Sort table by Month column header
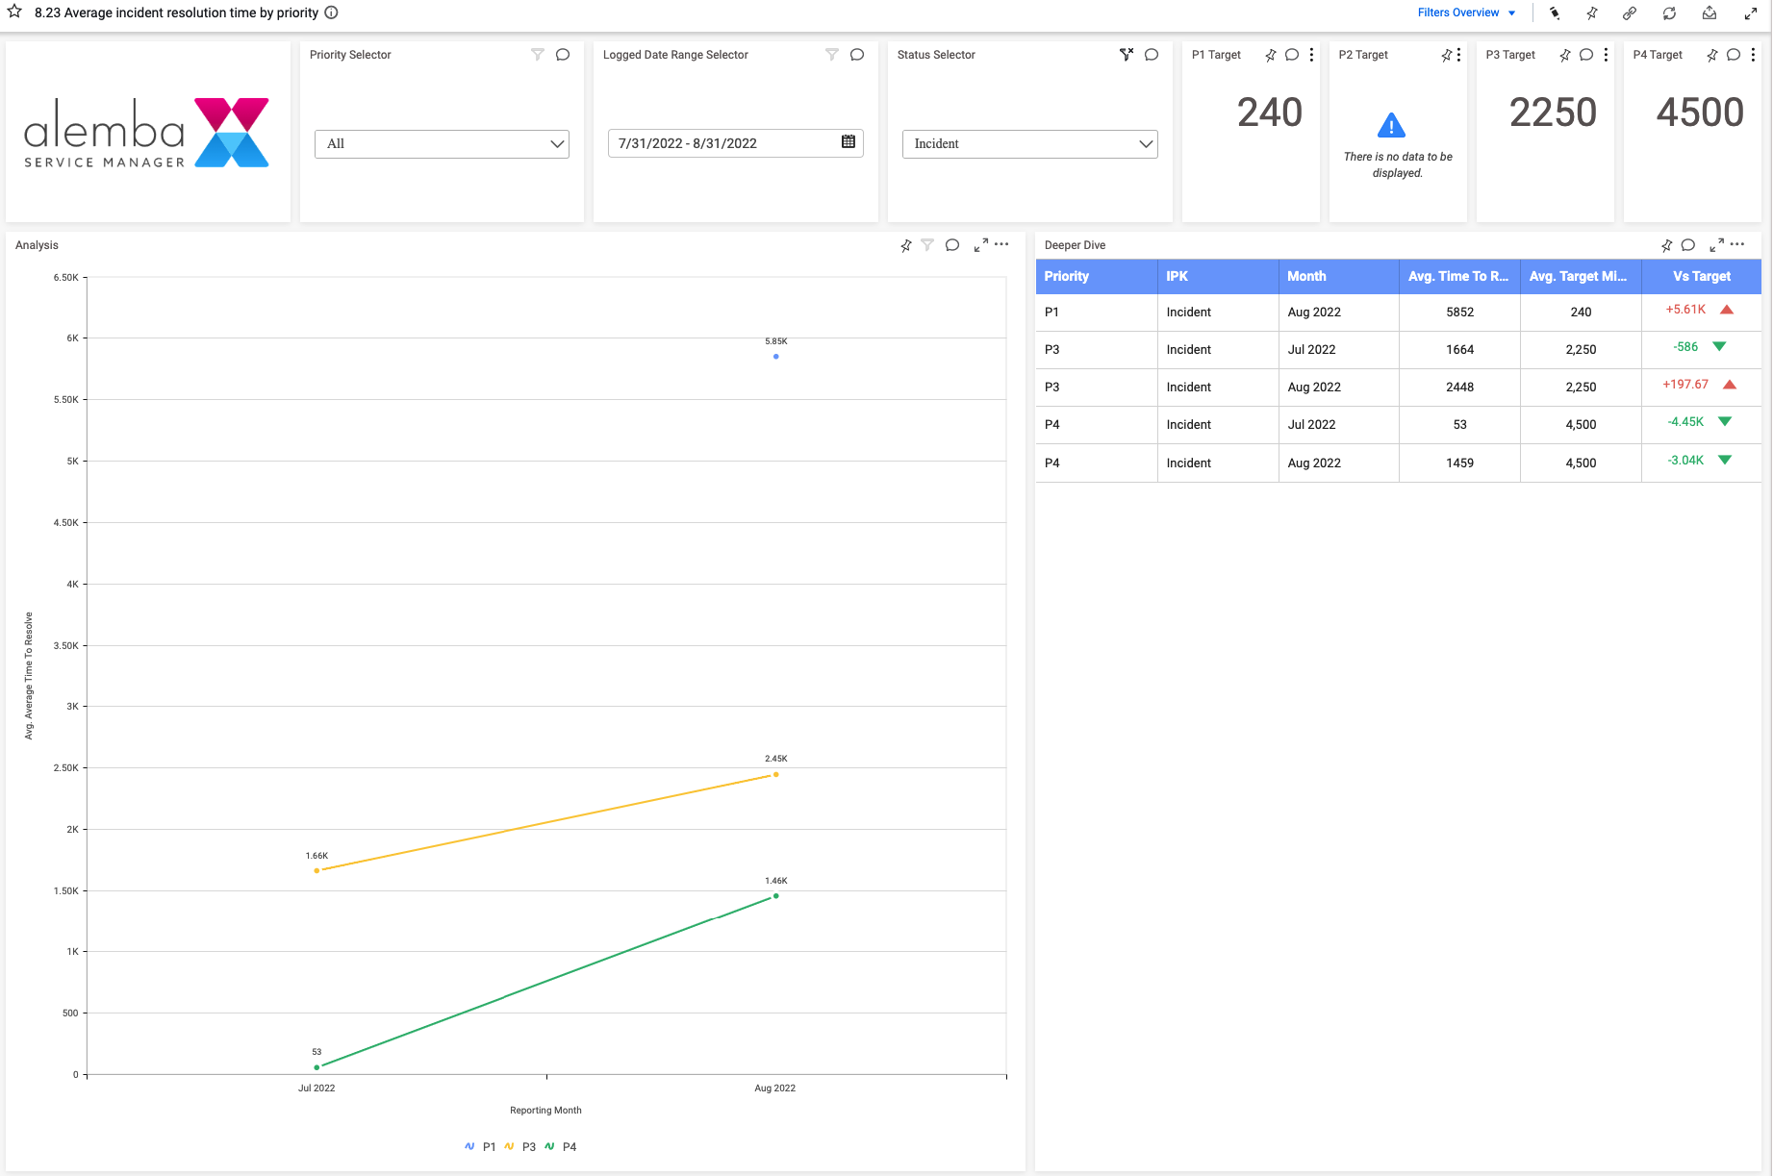1773x1176 pixels. click(1306, 276)
